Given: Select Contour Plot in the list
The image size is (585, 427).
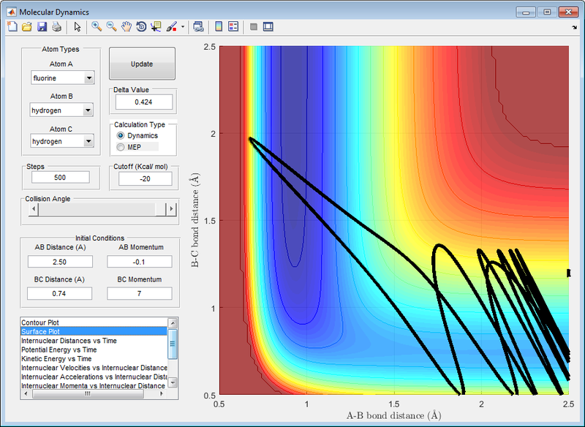Looking at the screenshot, I should 94,322.
